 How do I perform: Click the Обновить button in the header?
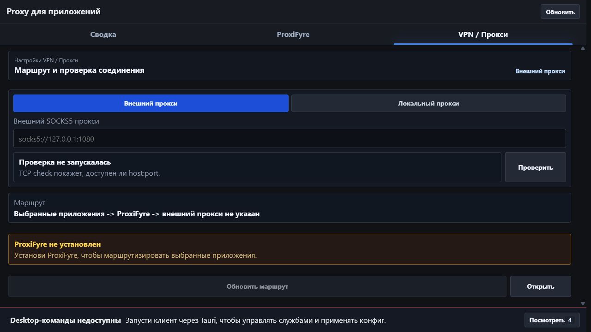(560, 12)
